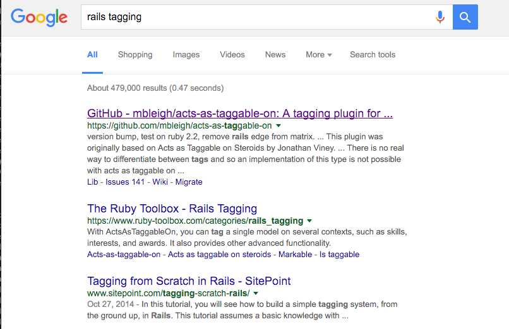Open the Wiki sitelink
This screenshot has height=329, width=509.
(160, 182)
